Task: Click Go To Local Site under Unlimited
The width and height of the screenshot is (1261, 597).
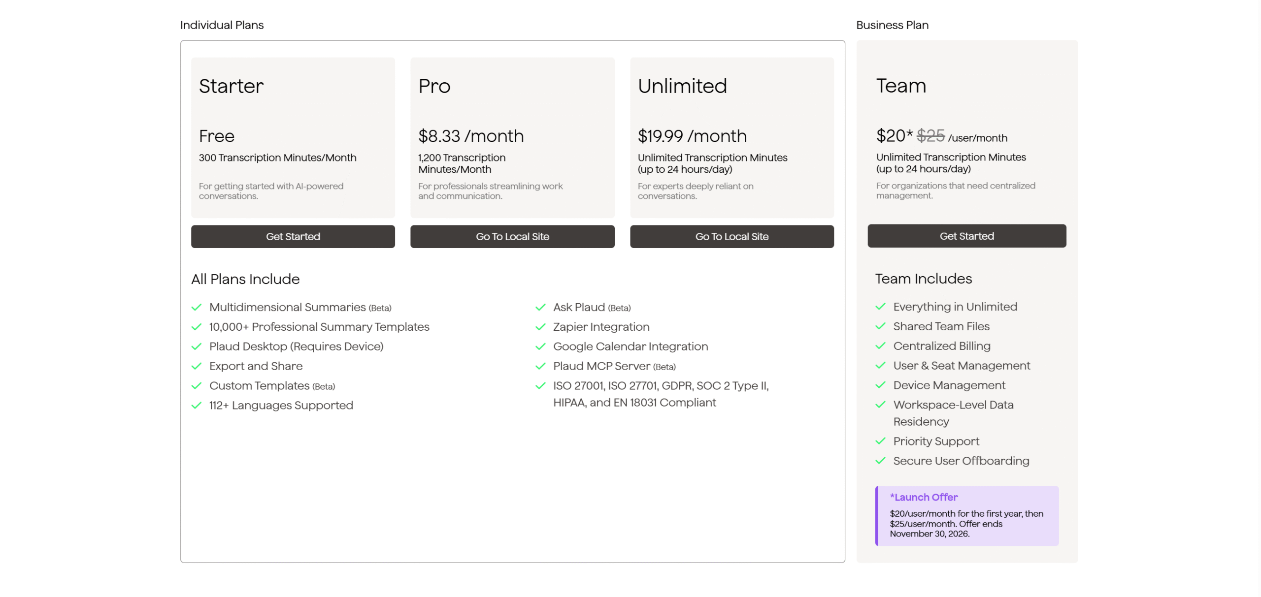Action: tap(731, 236)
